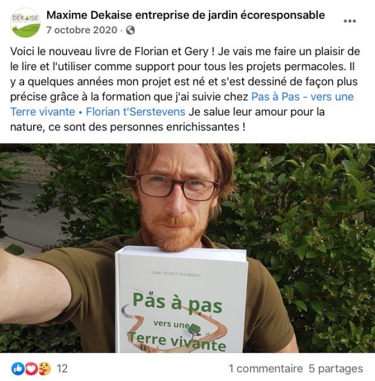This screenshot has height=381, width=375.
Task: Click the Dekaise page profile logo
Action: click(25, 23)
